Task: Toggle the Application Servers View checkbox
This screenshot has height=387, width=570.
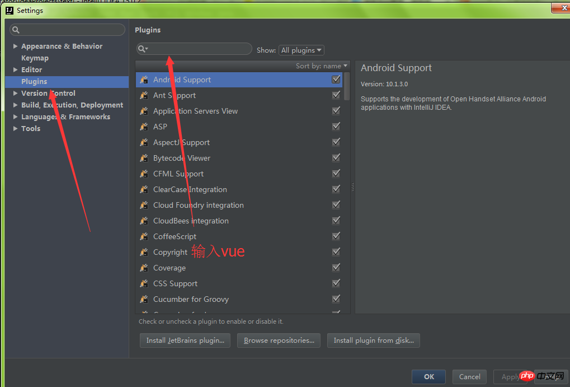Action: coord(336,111)
